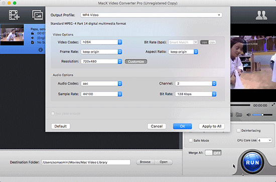Open the Resolution 720x480 dropdown
Image resolution: width=276 pixels, height=182 pixels.
(x=101, y=61)
